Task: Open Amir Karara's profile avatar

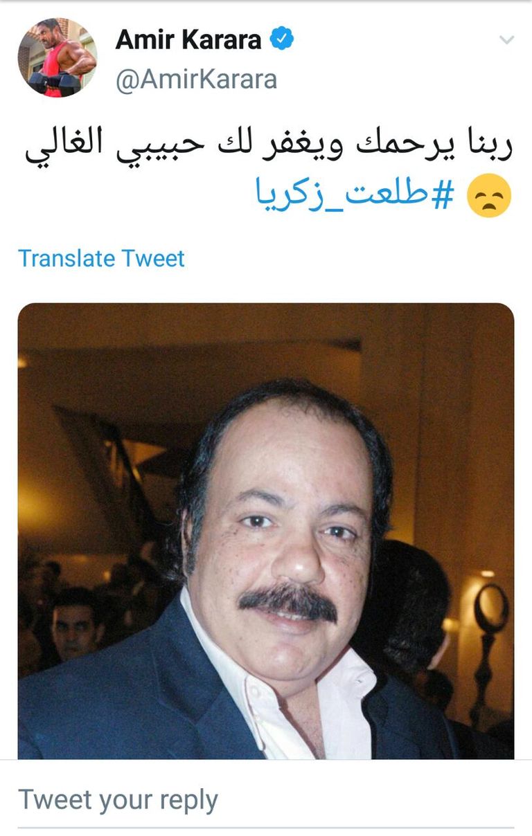Action: pos(57,57)
